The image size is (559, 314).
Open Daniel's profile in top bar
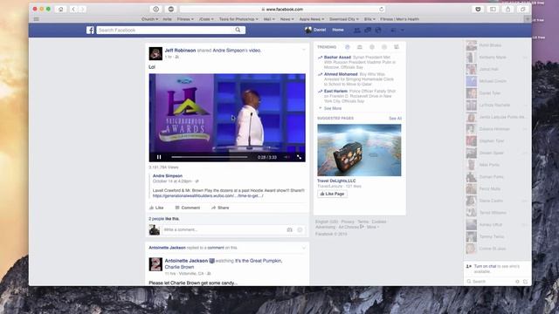[x=315, y=30]
